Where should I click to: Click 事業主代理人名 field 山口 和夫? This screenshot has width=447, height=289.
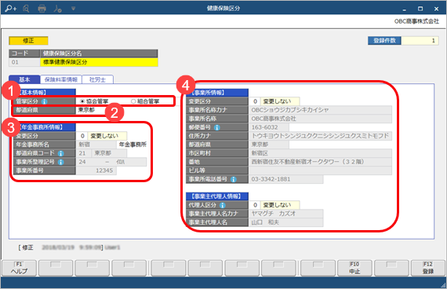coord(286,222)
